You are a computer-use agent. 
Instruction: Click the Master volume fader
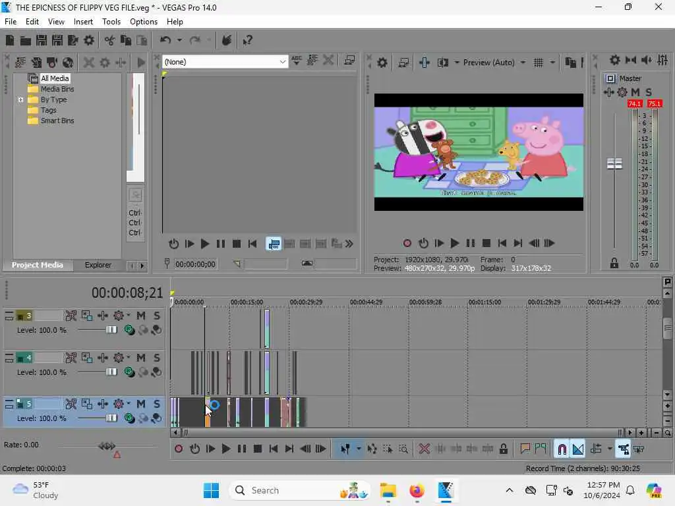(614, 163)
